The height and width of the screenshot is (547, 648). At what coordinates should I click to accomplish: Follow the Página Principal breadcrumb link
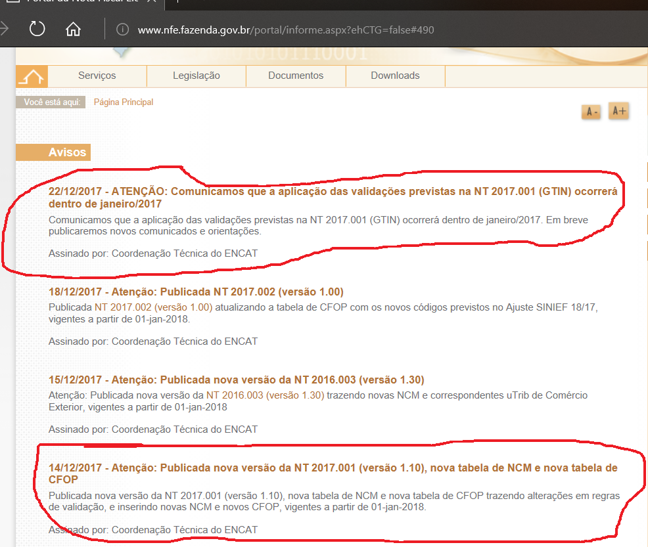[x=124, y=102]
